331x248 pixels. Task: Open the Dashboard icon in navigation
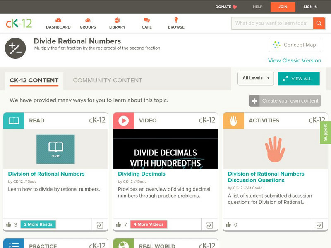click(58, 20)
